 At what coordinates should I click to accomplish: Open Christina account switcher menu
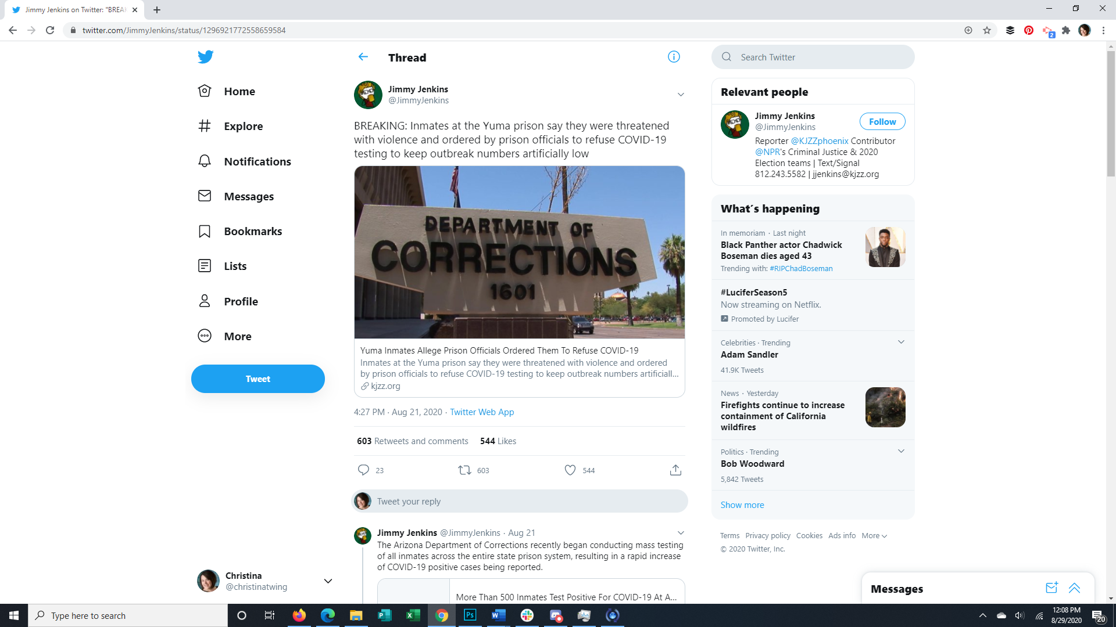[x=328, y=581]
